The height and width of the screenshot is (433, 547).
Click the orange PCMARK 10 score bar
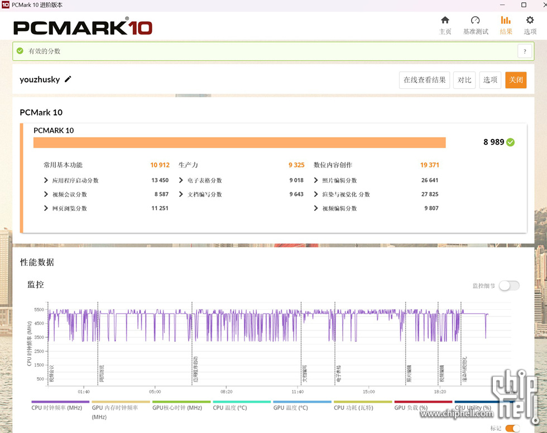coord(239,142)
